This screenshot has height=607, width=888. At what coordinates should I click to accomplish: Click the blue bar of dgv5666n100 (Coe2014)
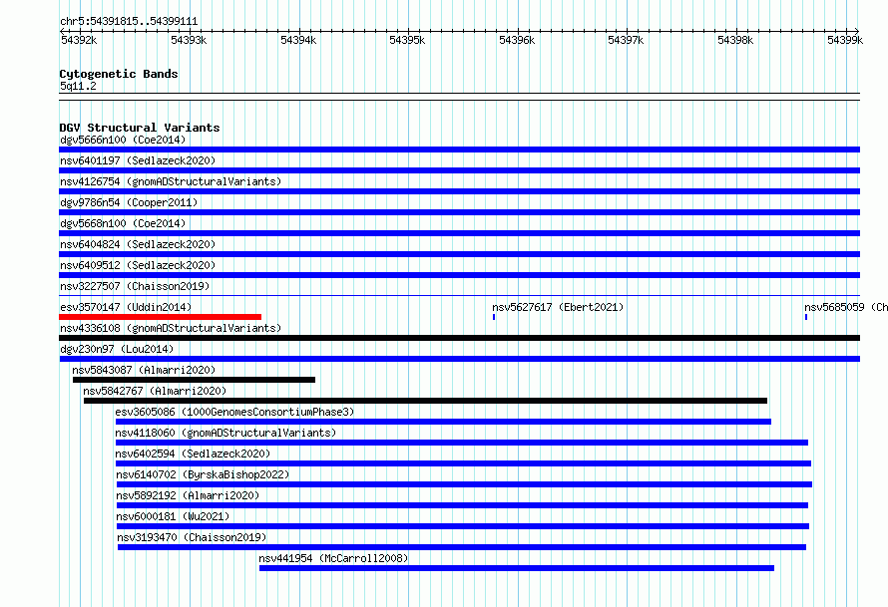click(x=459, y=150)
